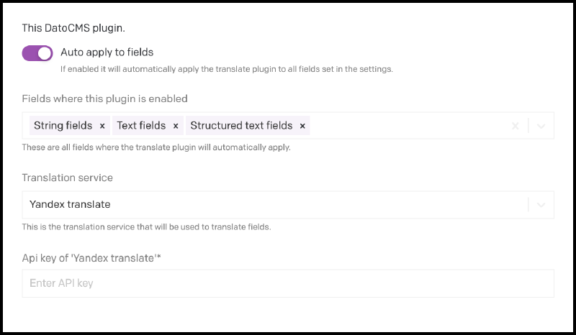Click the Text fields tag label
This screenshot has width=576, height=335.
pos(141,126)
